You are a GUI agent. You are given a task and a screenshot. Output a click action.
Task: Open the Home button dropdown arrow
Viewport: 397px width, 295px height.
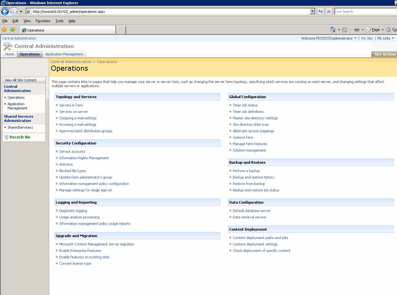pyautogui.click(x=339, y=30)
